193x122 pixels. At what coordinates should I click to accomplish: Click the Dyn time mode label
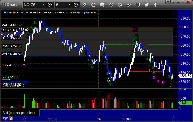point(5,118)
